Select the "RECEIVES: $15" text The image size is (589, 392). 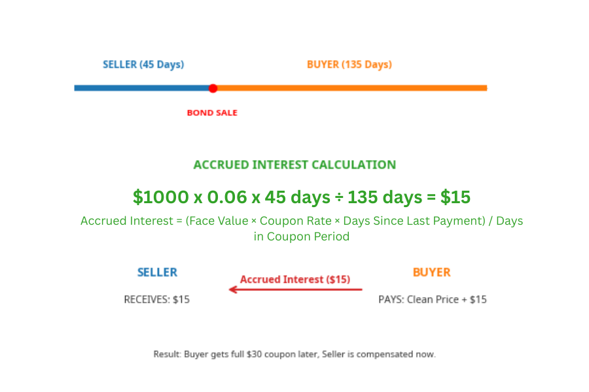tap(157, 300)
